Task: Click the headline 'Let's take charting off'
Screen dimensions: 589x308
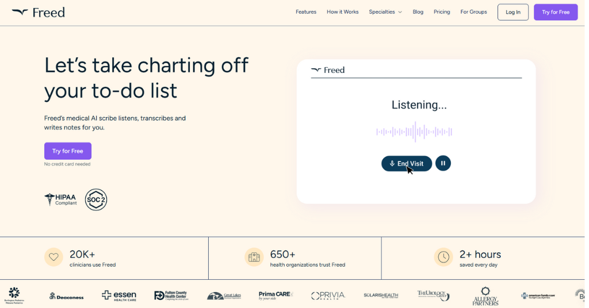Action: click(x=146, y=65)
